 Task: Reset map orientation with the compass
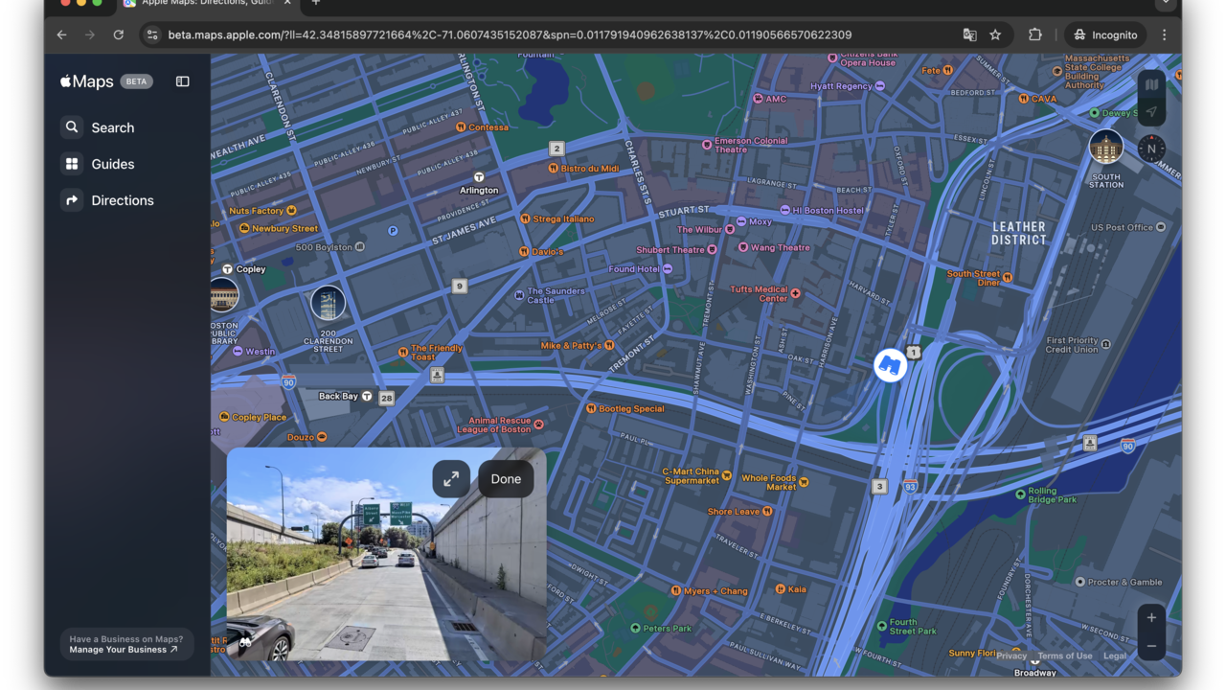[x=1151, y=149]
